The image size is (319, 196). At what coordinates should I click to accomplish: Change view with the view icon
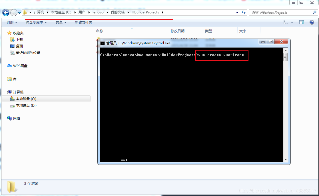point(286,22)
